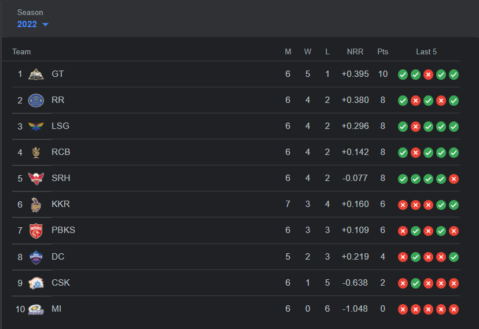This screenshot has height=329, width=479.
Task: Click the NRR column header
Action: click(355, 52)
